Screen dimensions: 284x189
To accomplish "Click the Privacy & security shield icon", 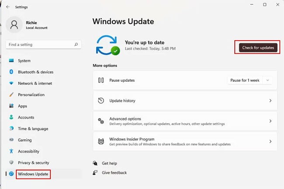I will (x=11, y=163).
